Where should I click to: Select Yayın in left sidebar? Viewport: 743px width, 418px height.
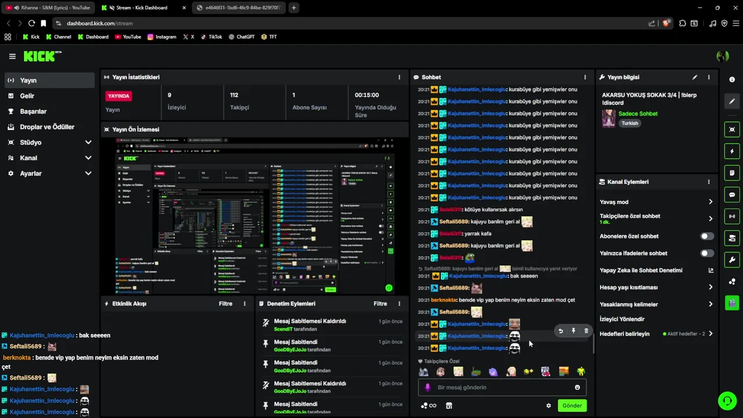49,80
